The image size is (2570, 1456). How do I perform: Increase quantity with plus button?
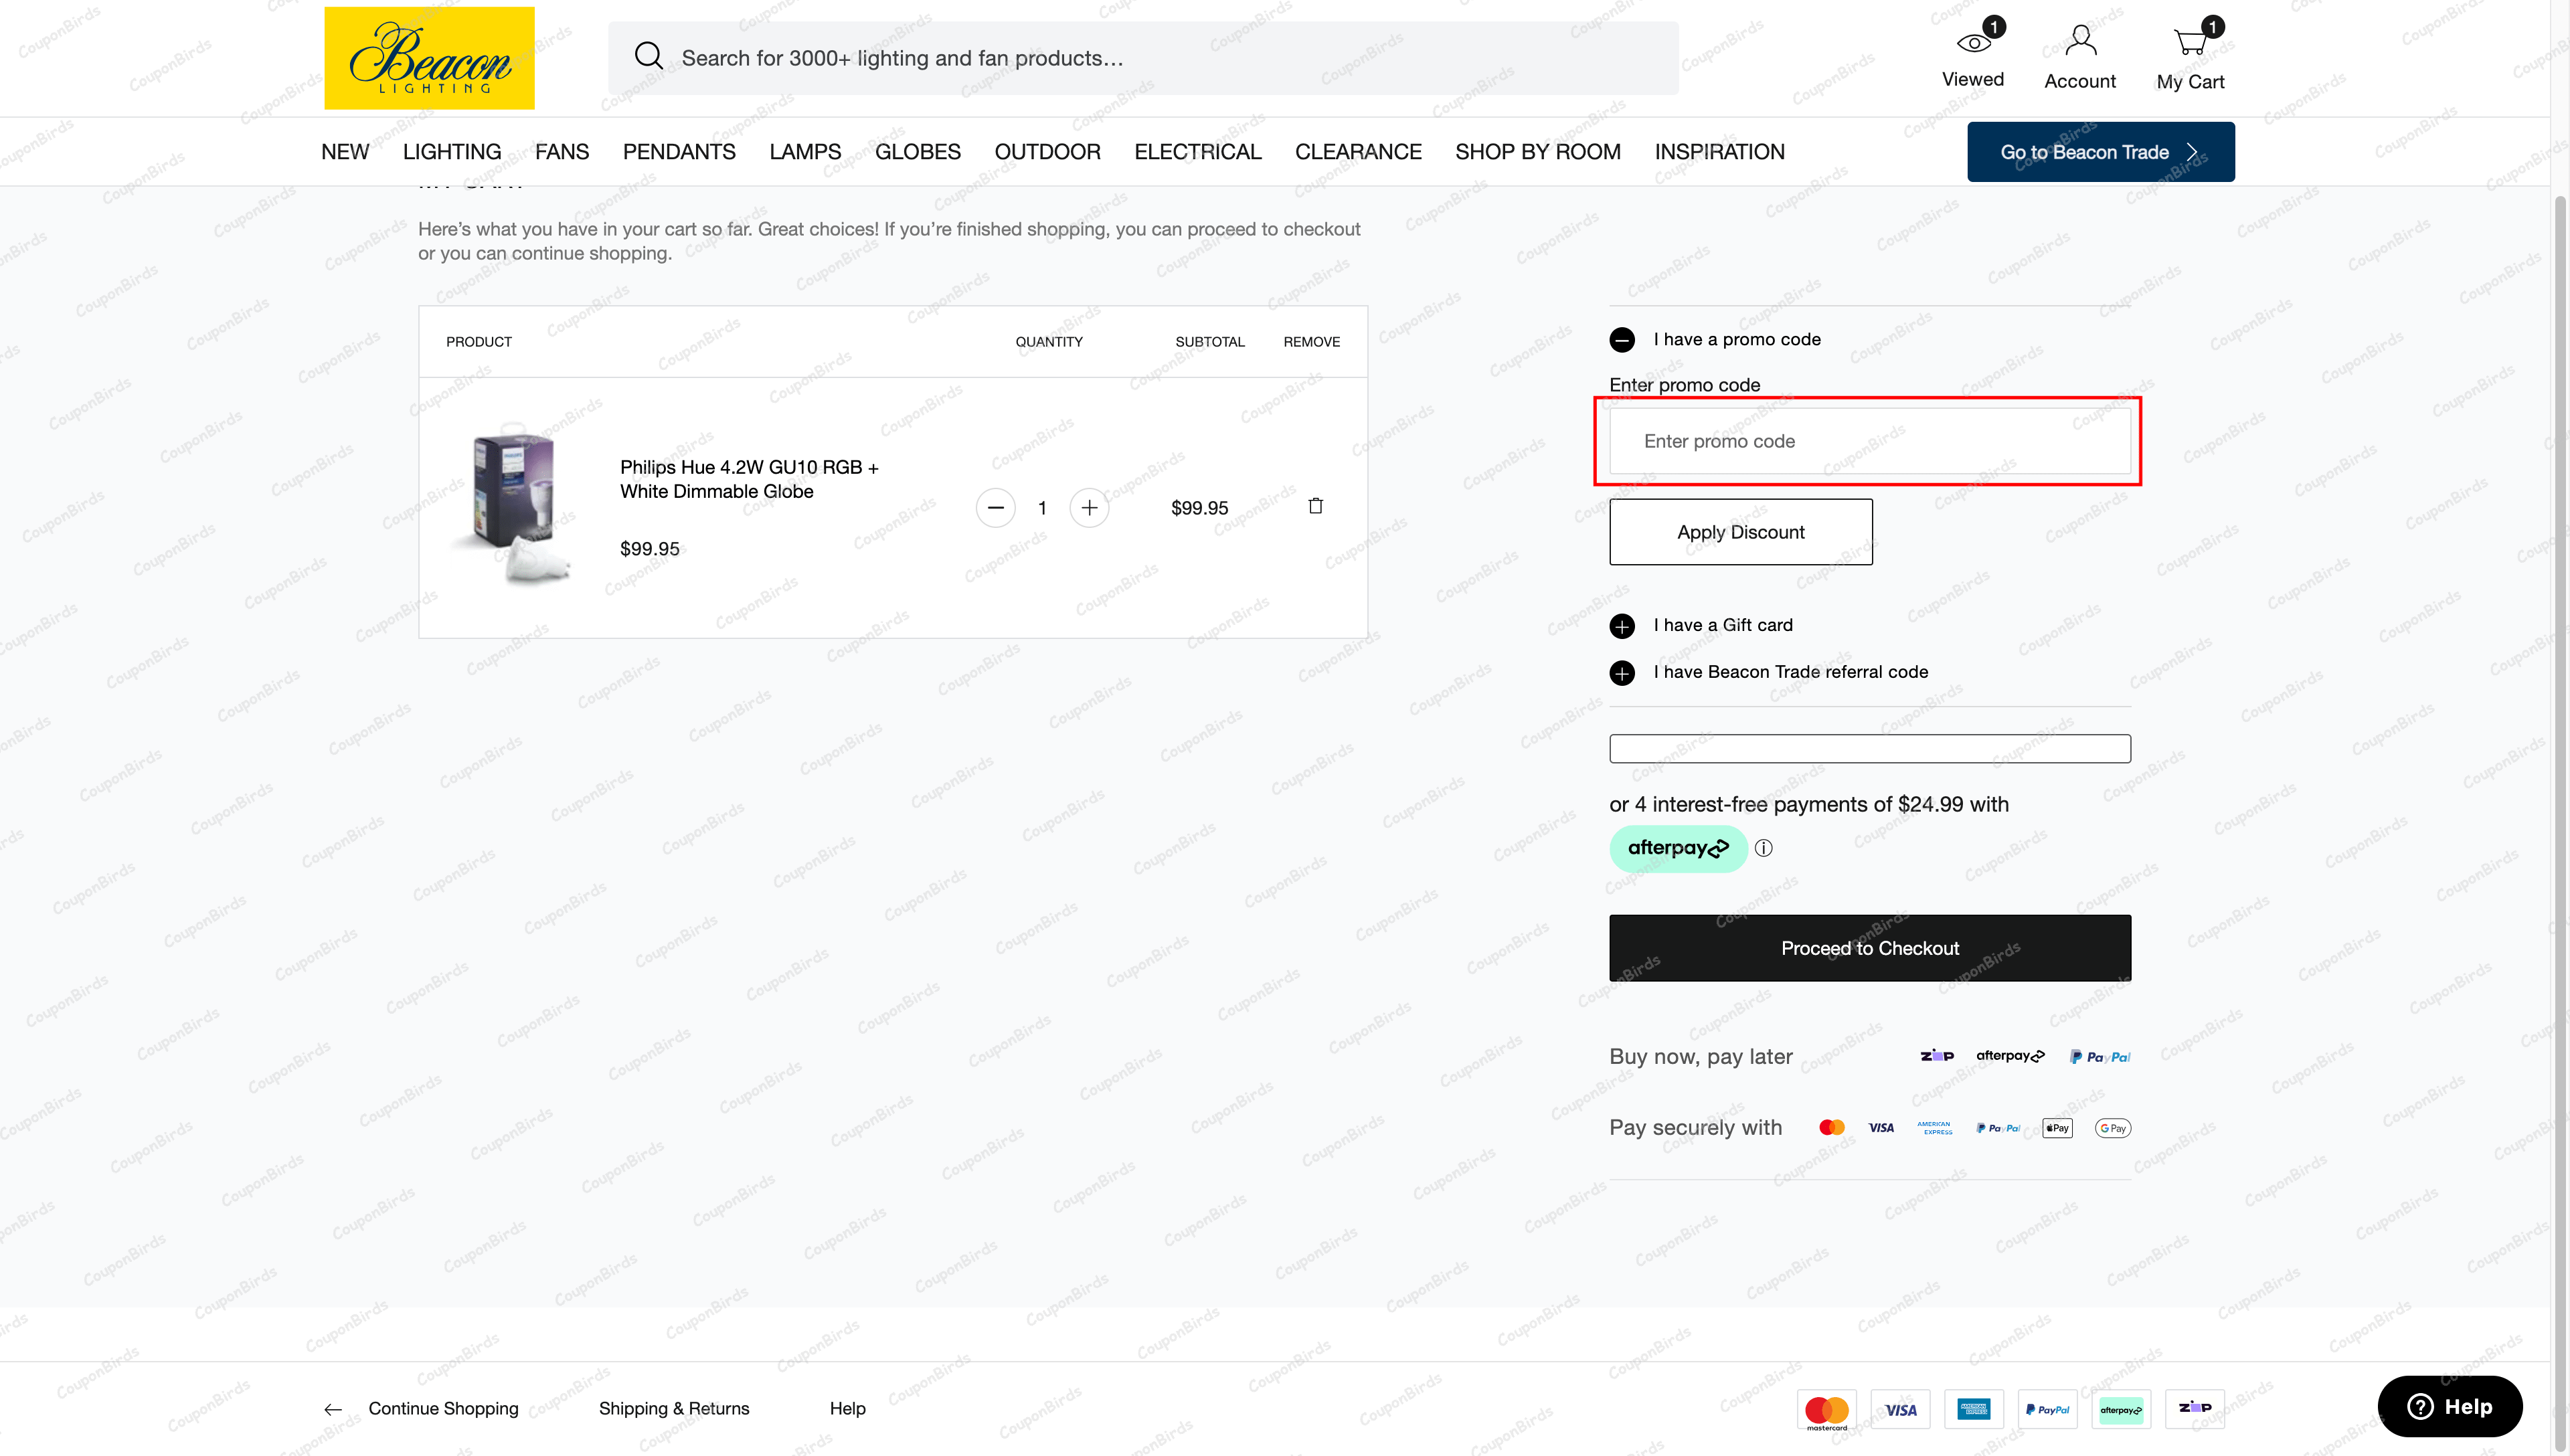pyautogui.click(x=1089, y=508)
